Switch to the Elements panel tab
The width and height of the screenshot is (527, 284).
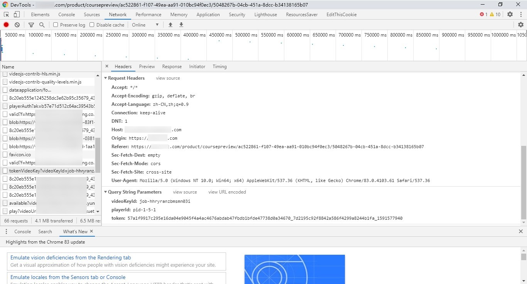[40, 15]
